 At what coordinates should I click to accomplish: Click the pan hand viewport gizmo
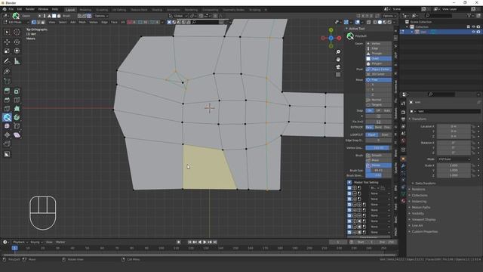(338, 59)
